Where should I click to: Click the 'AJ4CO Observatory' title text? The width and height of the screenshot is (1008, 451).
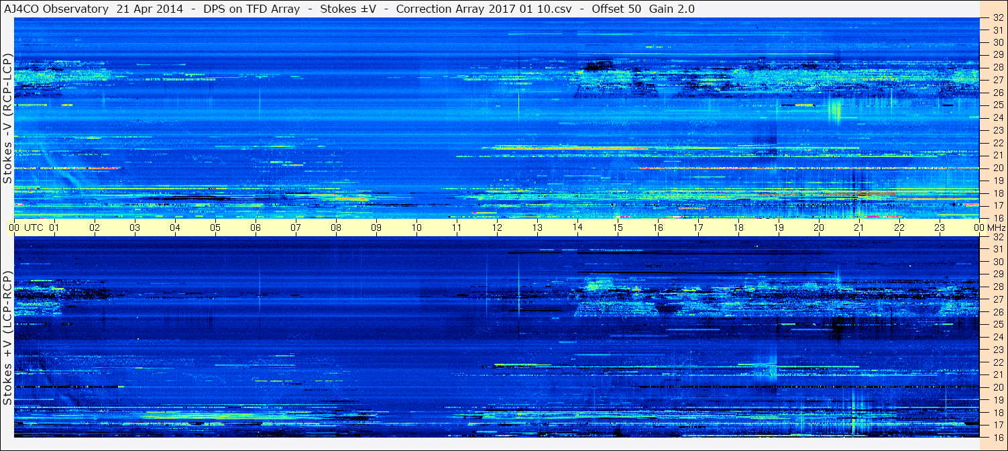click(x=56, y=9)
